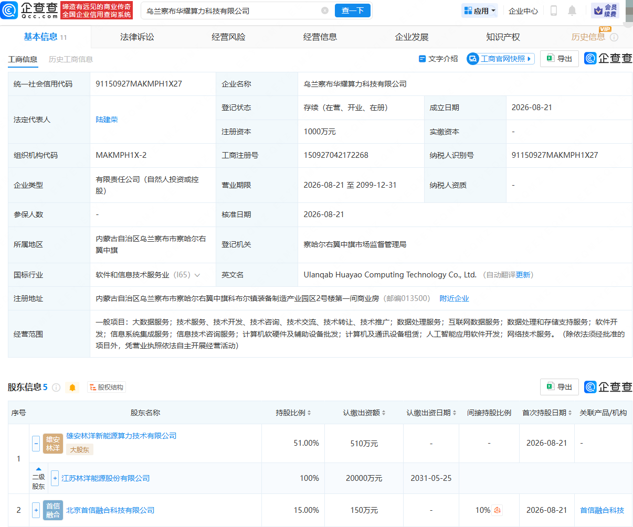Click 雄安林洋 shareholder logo badge
Image resolution: width=633 pixels, height=527 pixels.
click(53, 444)
